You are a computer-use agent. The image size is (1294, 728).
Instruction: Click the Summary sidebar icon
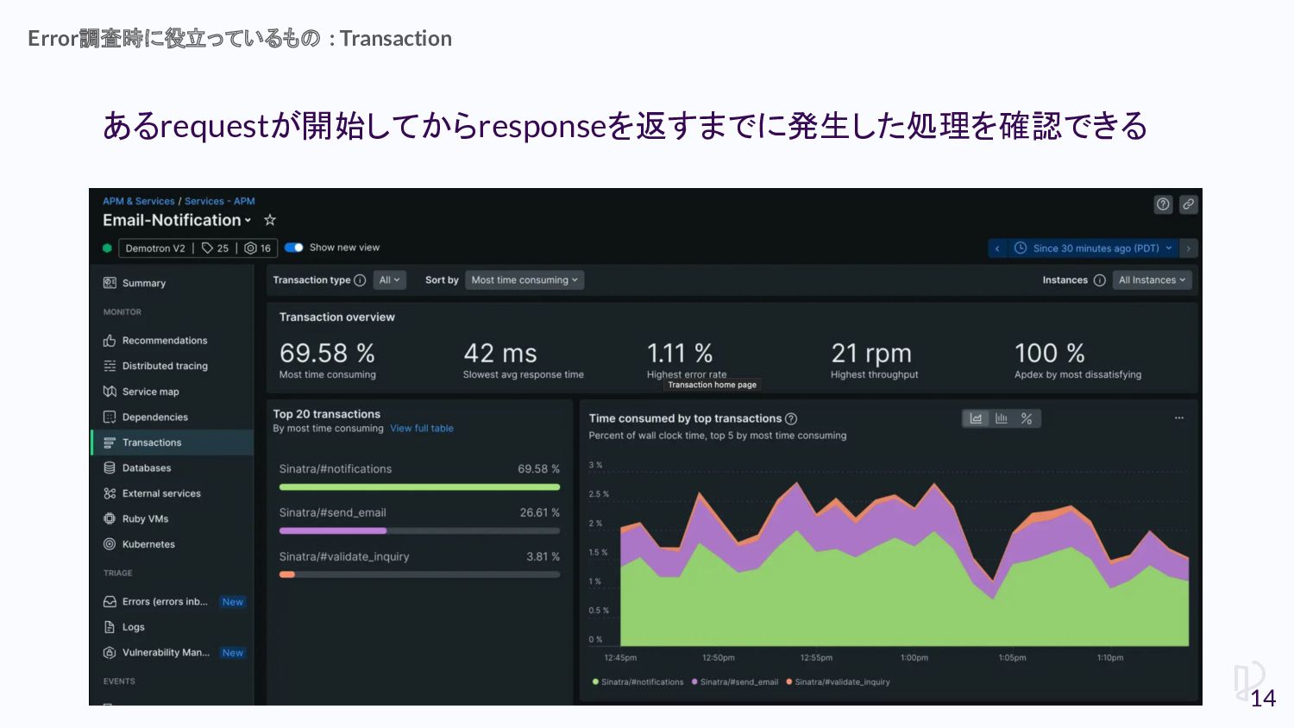(110, 283)
